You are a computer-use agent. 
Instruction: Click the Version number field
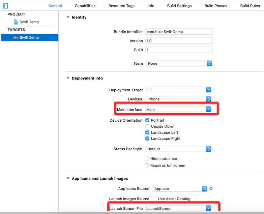pos(179,41)
